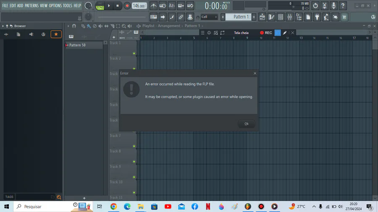The width and height of the screenshot is (378, 212).
Task: Enable typing keyboard to piano icon
Action: click(153, 17)
